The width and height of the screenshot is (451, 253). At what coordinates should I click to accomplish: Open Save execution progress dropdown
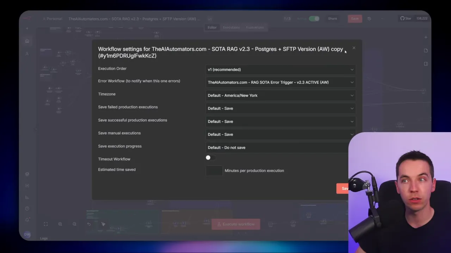[x=277, y=148]
